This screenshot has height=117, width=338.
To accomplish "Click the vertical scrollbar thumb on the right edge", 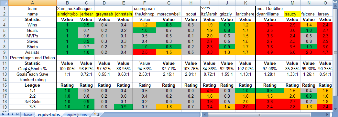I will tap(335, 52).
